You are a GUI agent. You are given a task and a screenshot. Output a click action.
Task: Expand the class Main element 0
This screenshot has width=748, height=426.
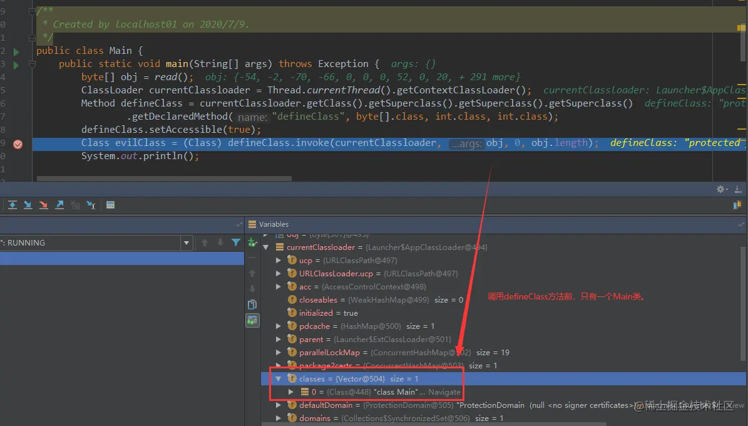pos(290,392)
